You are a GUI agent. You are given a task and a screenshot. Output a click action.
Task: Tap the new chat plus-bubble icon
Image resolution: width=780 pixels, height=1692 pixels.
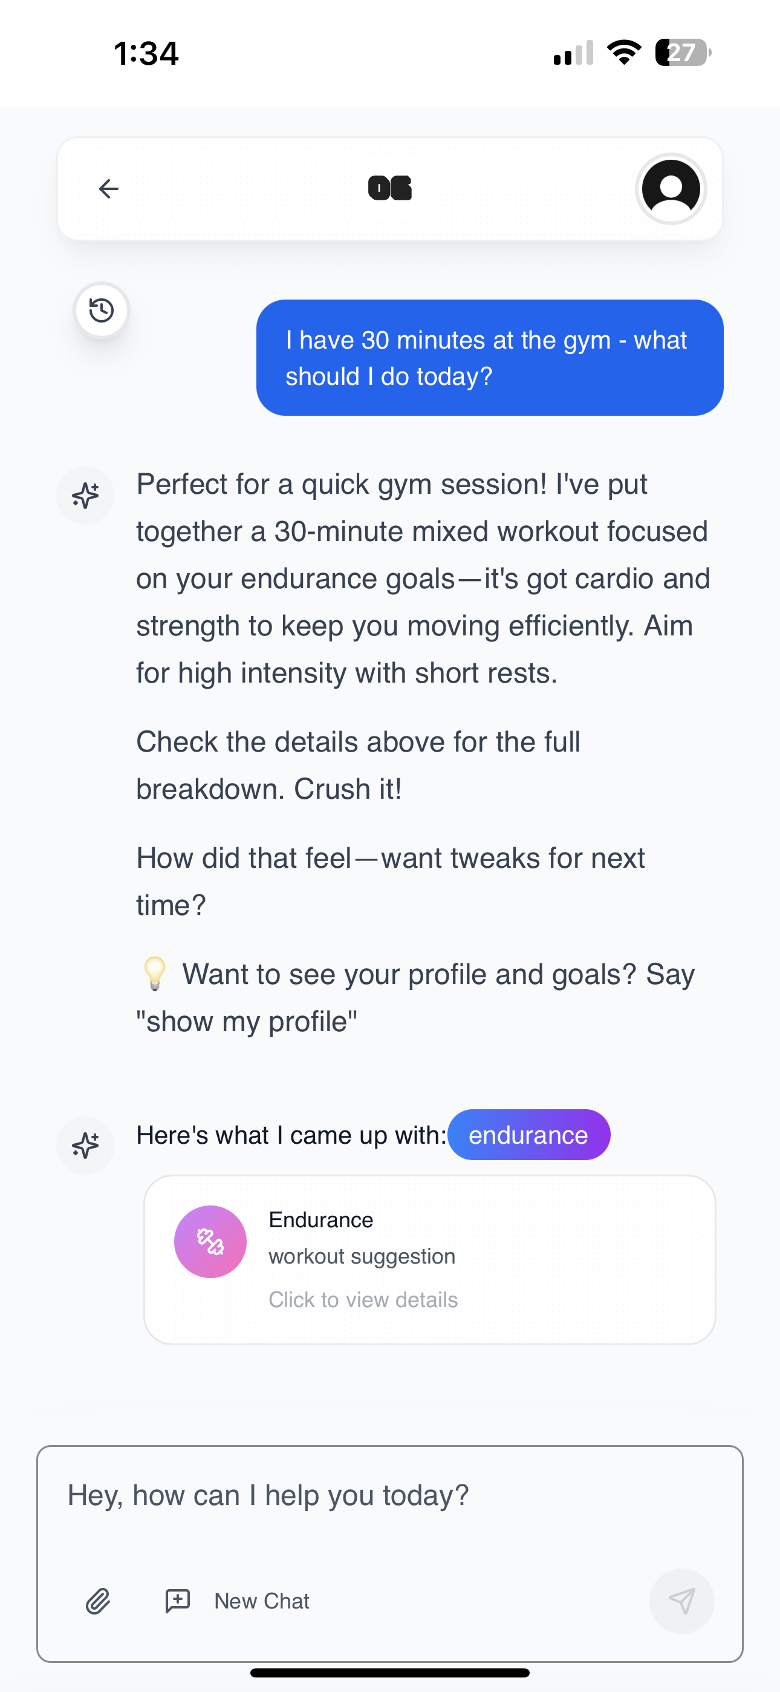[x=177, y=1601]
